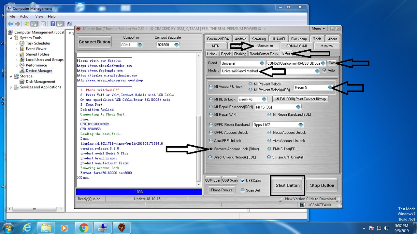
Task: Open Windows Explorer from the taskbar
Action: 46,228
